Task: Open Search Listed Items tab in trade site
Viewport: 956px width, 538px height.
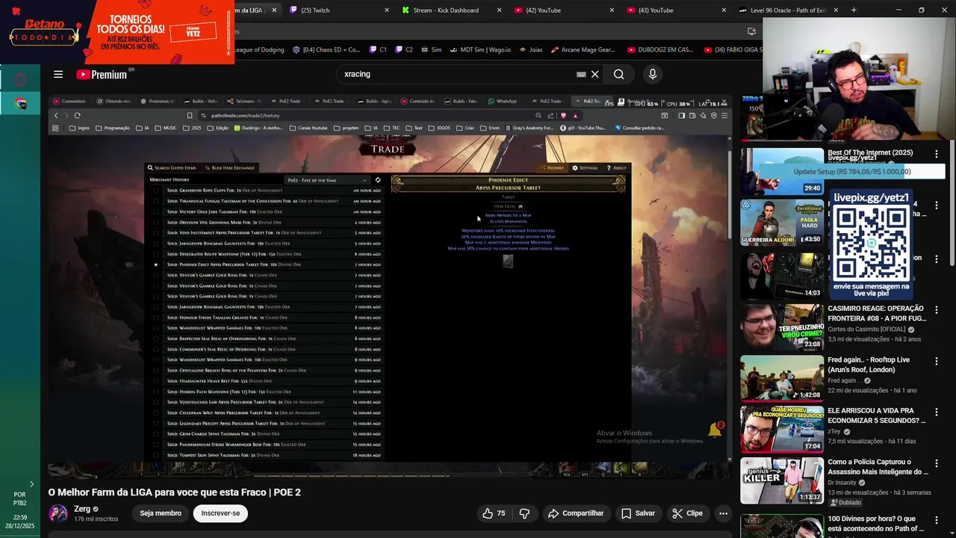Action: point(172,168)
